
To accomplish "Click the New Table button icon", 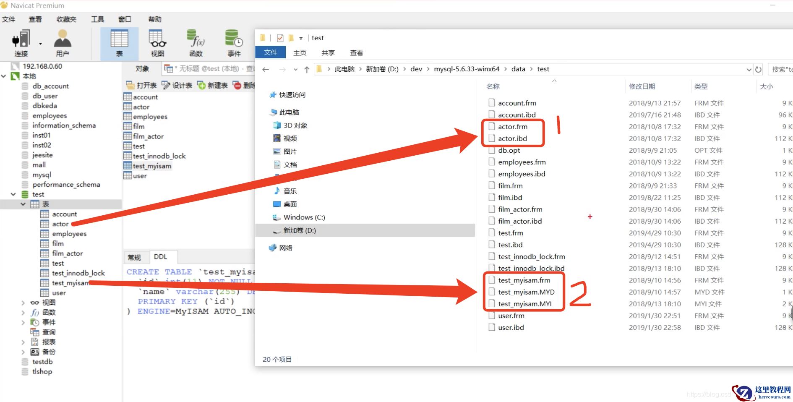I will [x=201, y=85].
